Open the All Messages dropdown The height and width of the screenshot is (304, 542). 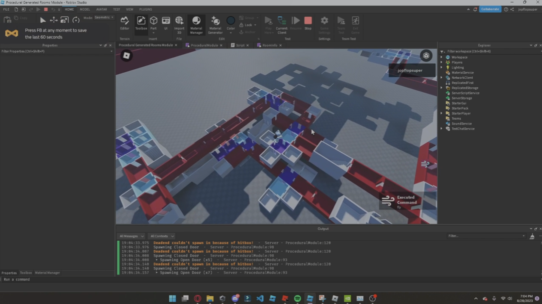(x=131, y=236)
